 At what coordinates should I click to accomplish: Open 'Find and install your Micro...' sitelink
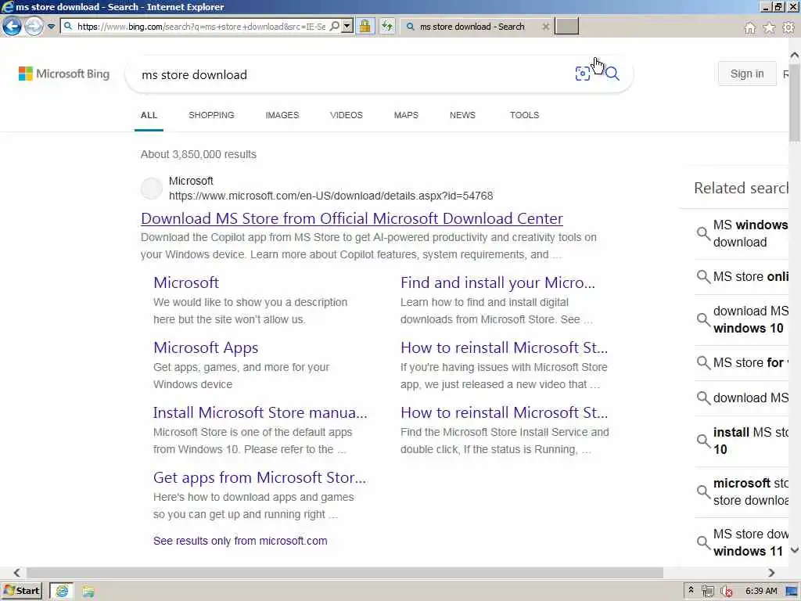point(497,283)
